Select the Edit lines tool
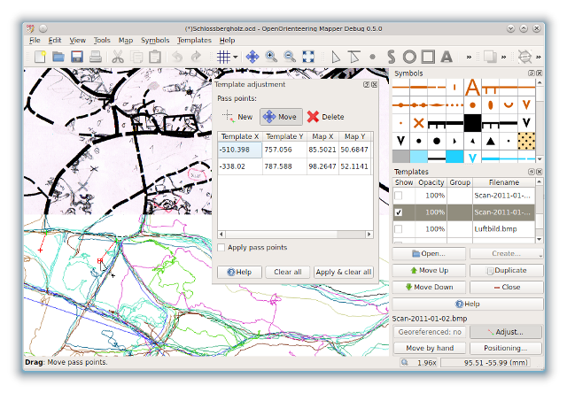The width and height of the screenshot is (567, 393). coord(354,57)
